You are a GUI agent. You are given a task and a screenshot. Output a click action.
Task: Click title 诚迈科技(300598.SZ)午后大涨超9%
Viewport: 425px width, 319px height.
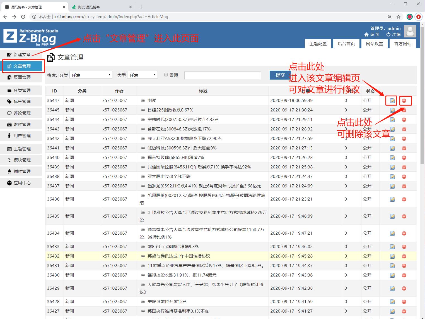[182, 148]
